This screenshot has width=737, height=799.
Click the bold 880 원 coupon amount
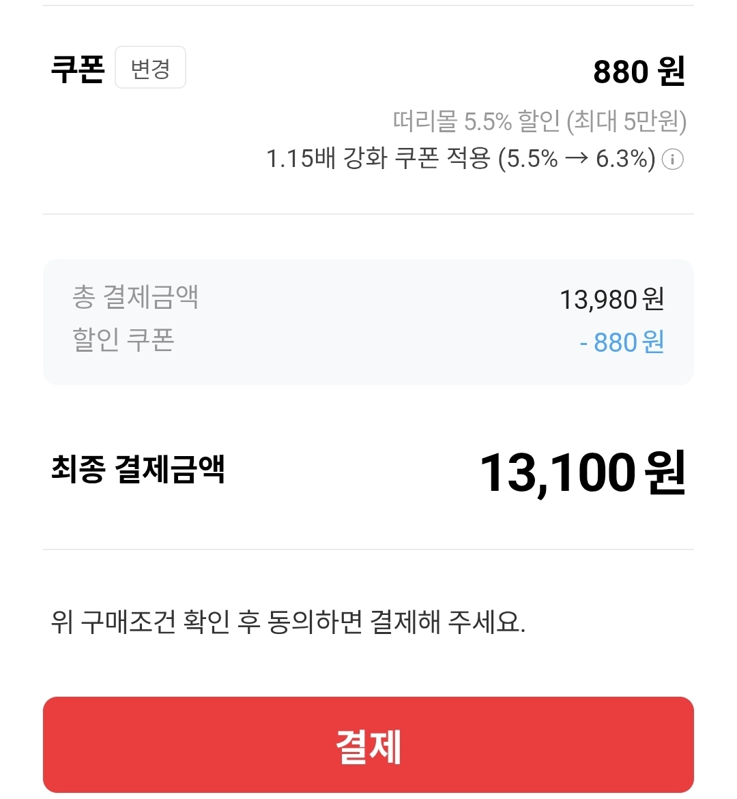(639, 72)
